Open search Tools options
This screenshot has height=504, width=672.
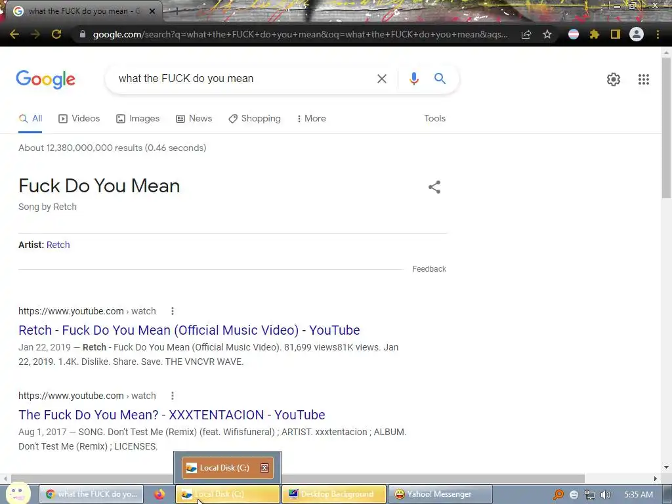coord(434,119)
